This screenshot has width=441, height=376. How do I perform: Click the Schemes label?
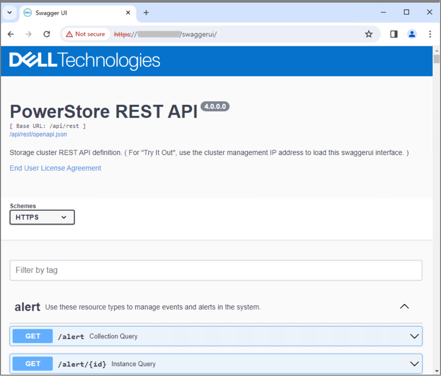coord(23,206)
